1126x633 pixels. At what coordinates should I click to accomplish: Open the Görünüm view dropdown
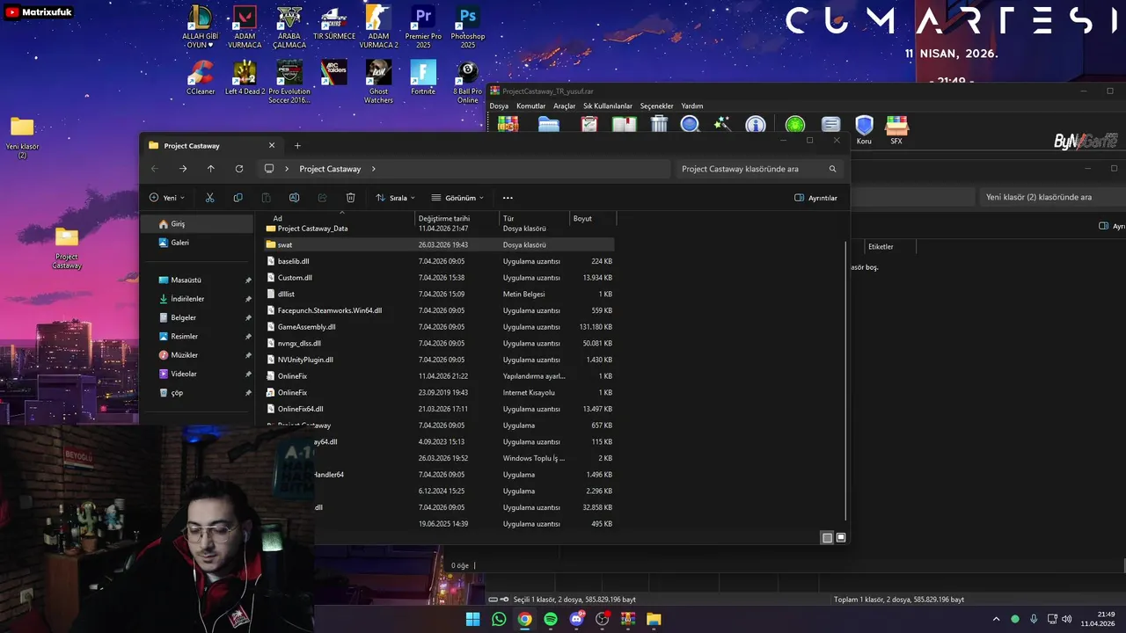(457, 198)
